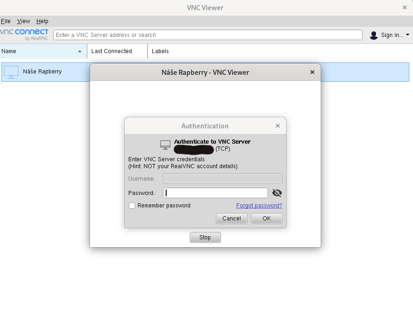Click the user account avatar icon
This screenshot has height=310, width=413.
374,35
